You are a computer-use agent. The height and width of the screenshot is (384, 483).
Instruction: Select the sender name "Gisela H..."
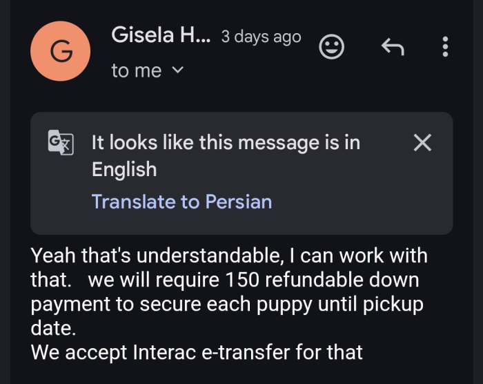coord(162,35)
